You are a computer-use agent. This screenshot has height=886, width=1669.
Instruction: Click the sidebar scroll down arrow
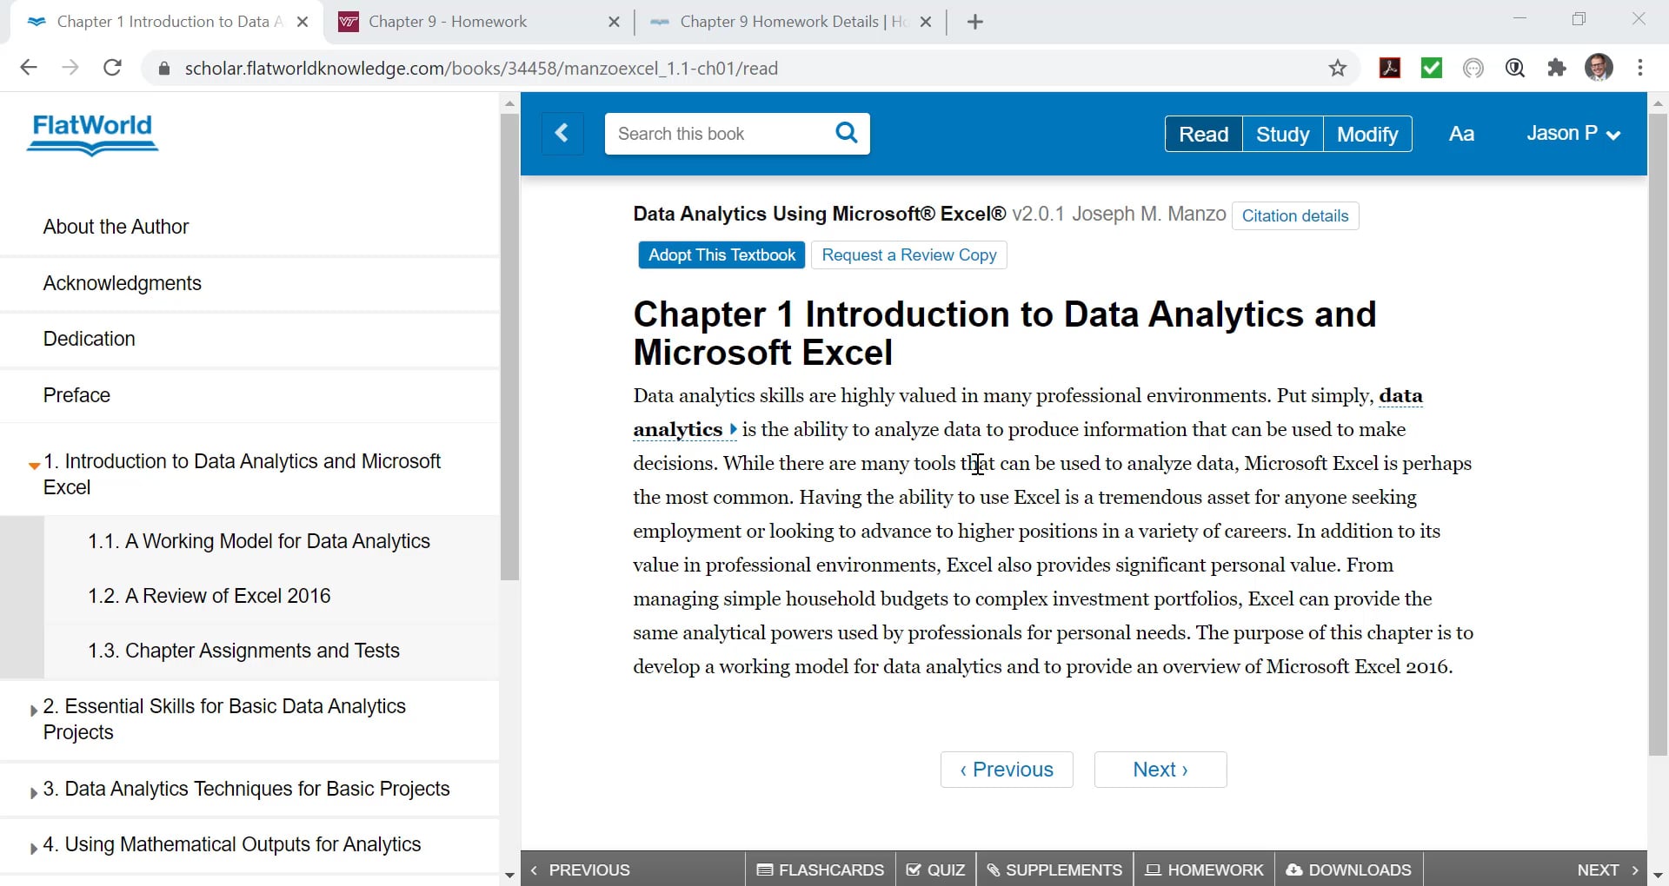[509, 876]
